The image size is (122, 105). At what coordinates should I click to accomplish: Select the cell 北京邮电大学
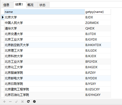point(44,78)
